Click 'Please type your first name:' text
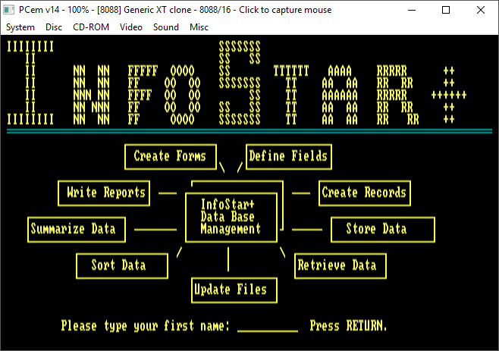The width and height of the screenshot is (499, 351). [145, 326]
